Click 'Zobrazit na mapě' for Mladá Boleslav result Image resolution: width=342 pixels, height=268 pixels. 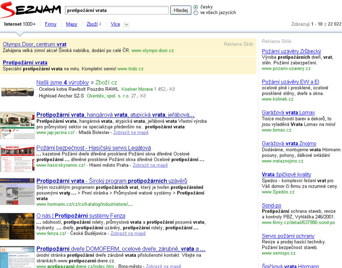[131, 132]
